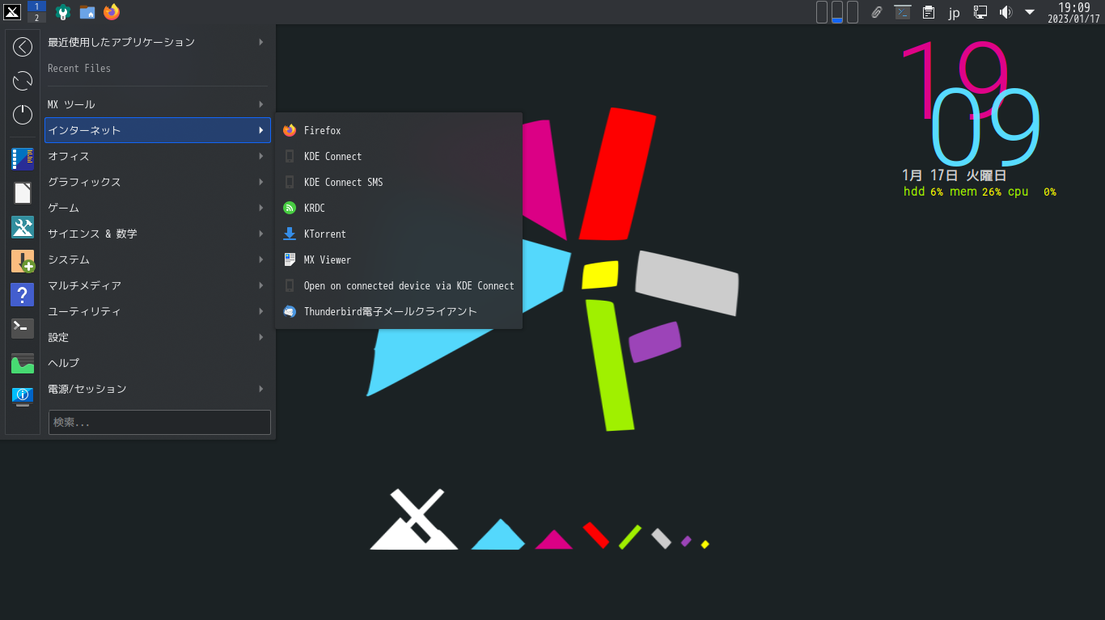Open the blank document favorite icon

tap(23, 193)
